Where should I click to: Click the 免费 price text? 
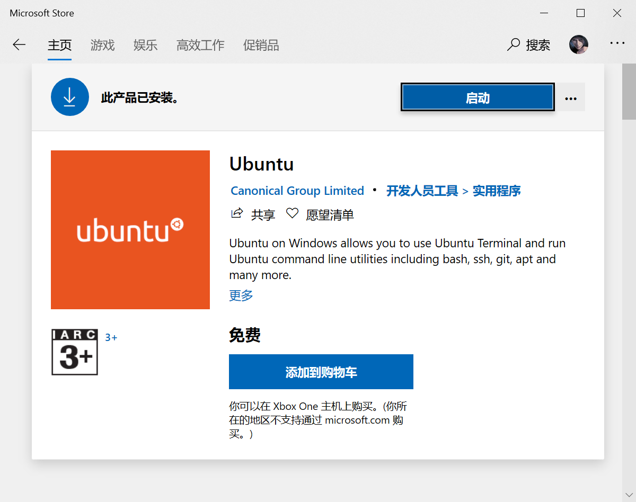point(245,335)
